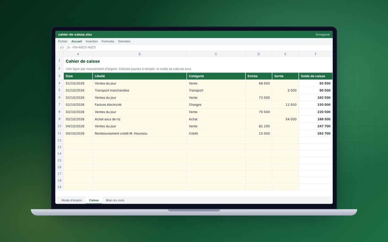Click the file name cahier-de-caisse.xlsx
The height and width of the screenshot is (242, 388).
click(x=75, y=35)
